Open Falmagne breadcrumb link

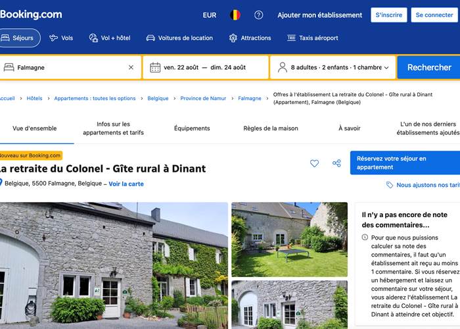[249, 98]
